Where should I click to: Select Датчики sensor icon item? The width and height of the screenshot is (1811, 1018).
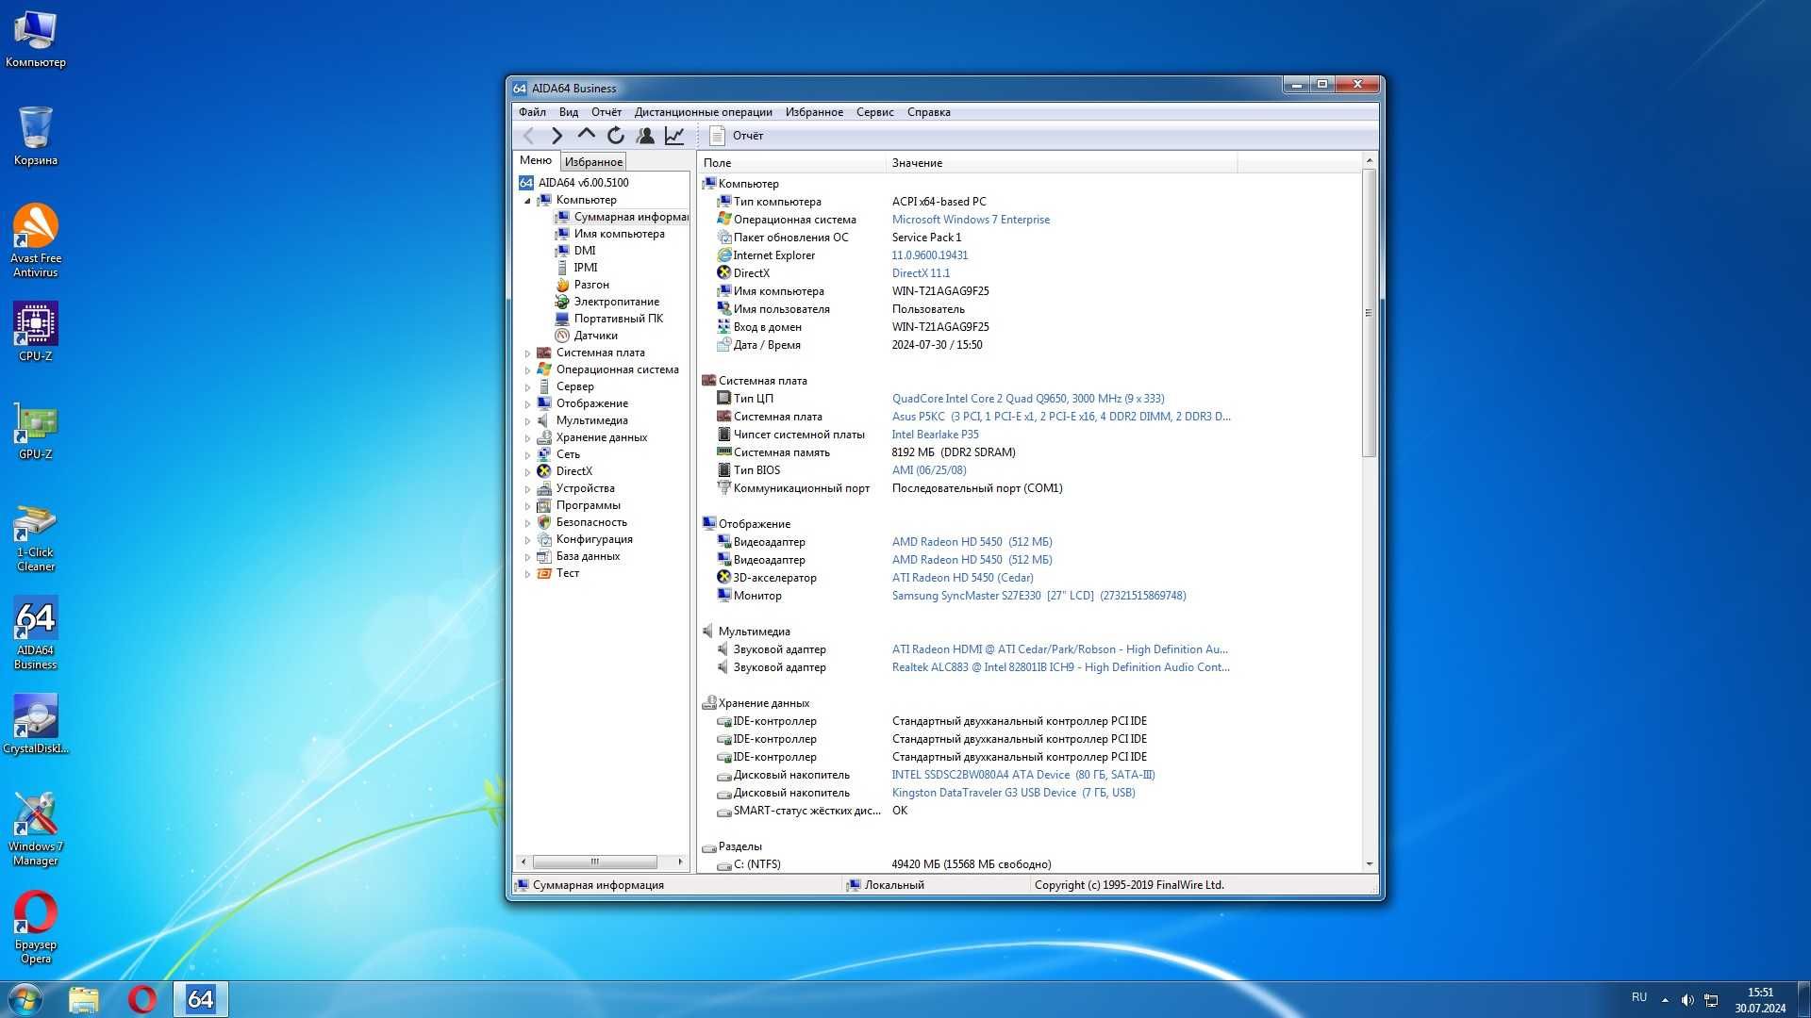[x=562, y=336]
